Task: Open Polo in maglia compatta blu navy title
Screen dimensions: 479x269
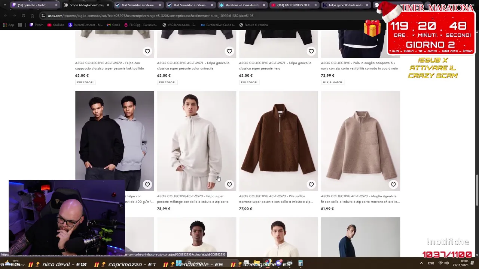Action: point(359,66)
